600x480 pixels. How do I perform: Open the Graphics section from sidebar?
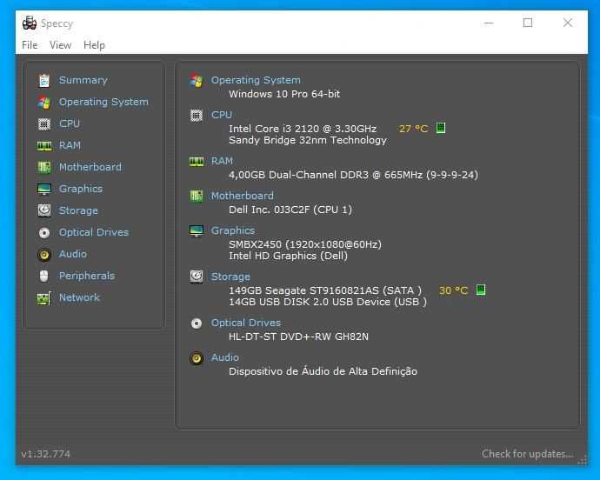point(81,189)
